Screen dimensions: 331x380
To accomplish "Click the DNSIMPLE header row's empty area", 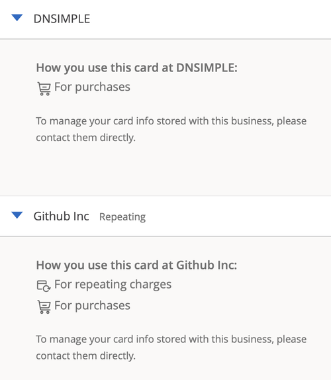I will point(209,19).
